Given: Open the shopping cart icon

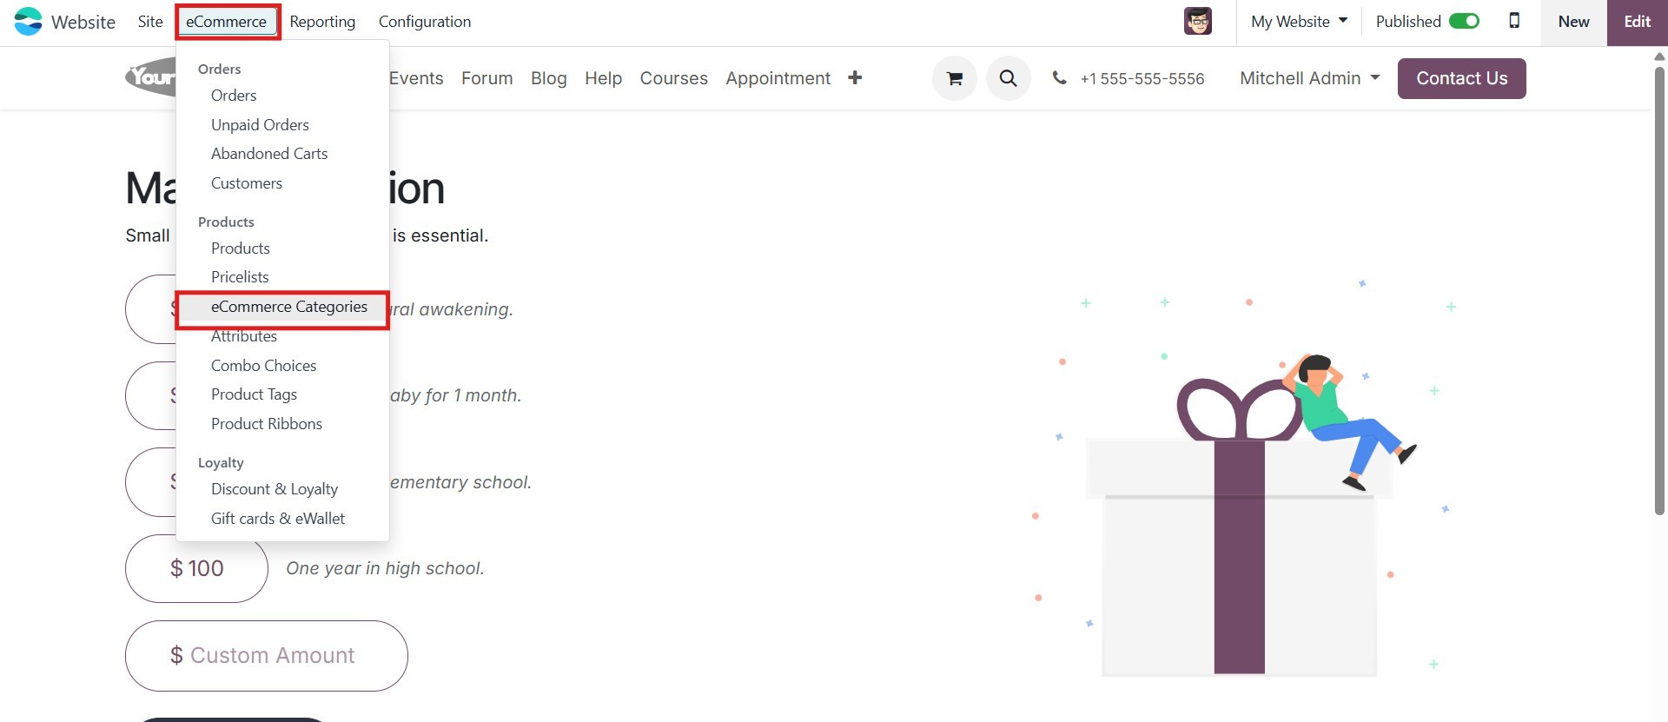Looking at the screenshot, I should click(955, 78).
